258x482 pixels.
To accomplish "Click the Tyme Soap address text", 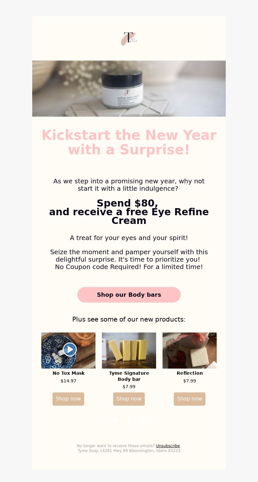I will coord(129,451).
